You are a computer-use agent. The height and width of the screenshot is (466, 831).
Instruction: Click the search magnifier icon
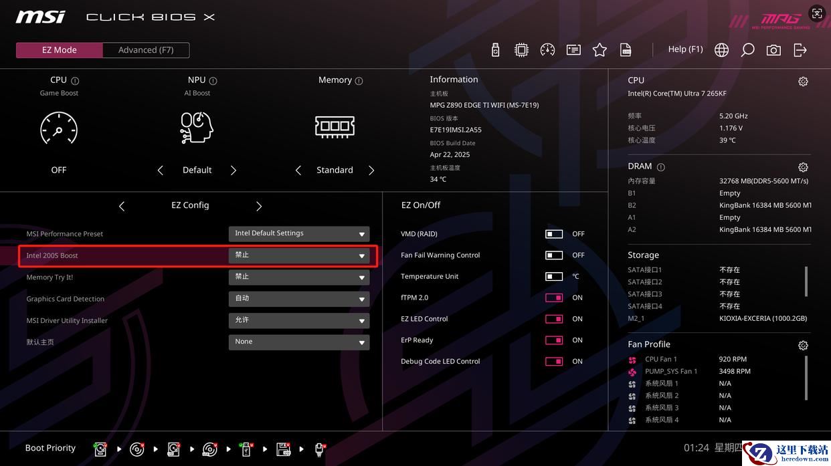pos(747,50)
